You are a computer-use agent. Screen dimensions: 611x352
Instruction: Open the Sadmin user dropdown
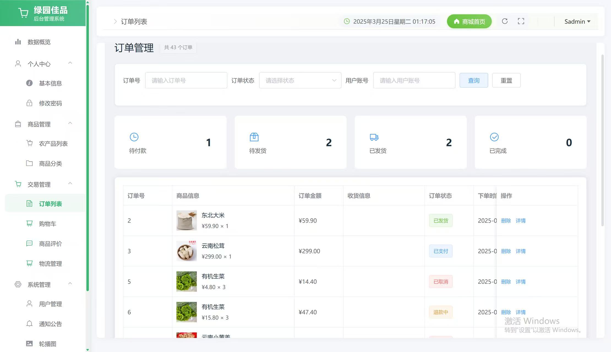point(577,21)
